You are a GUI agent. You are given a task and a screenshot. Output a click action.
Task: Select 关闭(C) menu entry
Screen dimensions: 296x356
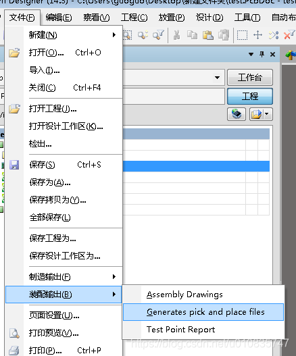[x=64, y=88]
